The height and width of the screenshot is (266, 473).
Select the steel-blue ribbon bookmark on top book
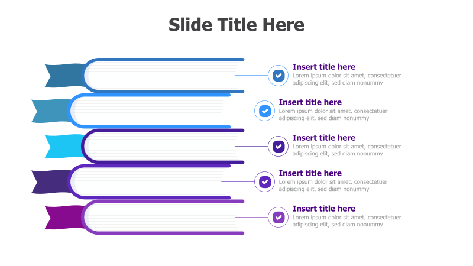tap(64, 76)
